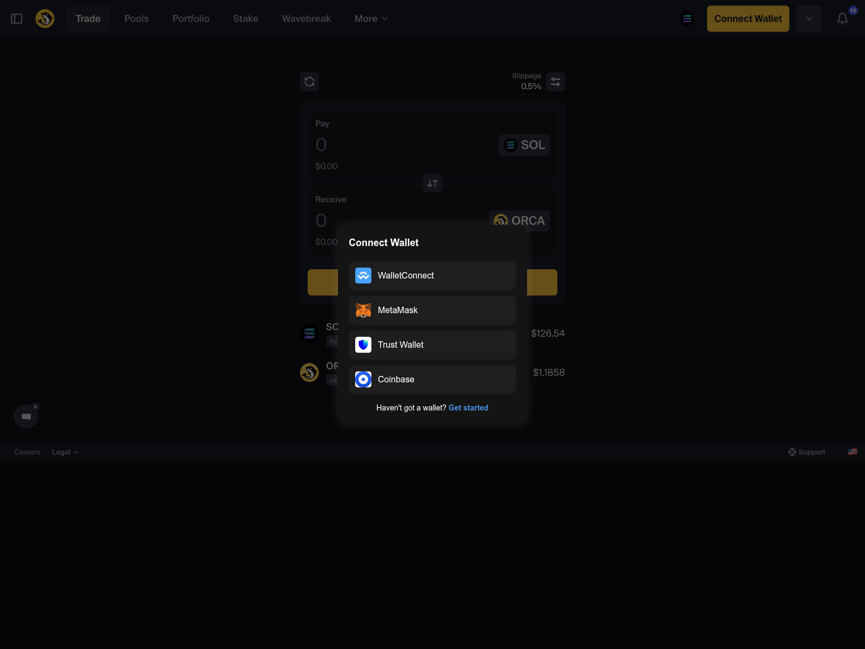The image size is (865, 649).
Task: Swap the pay and receive tokens
Action: [x=432, y=183]
